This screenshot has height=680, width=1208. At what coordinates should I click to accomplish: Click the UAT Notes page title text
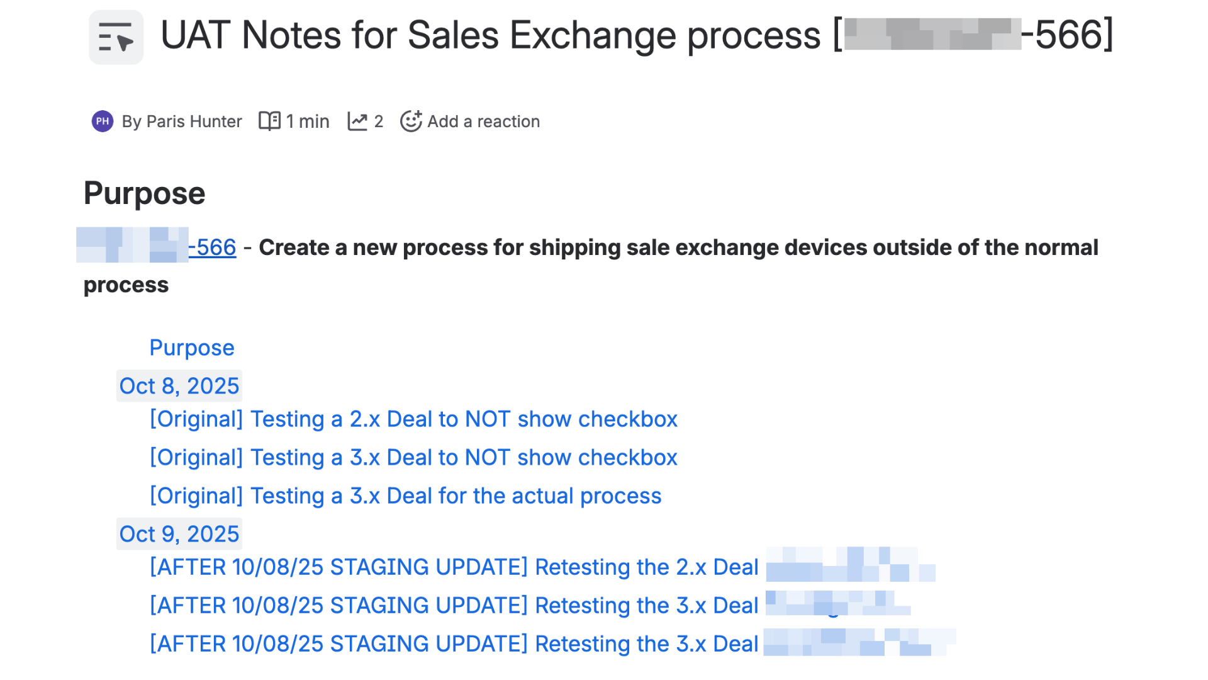point(491,35)
